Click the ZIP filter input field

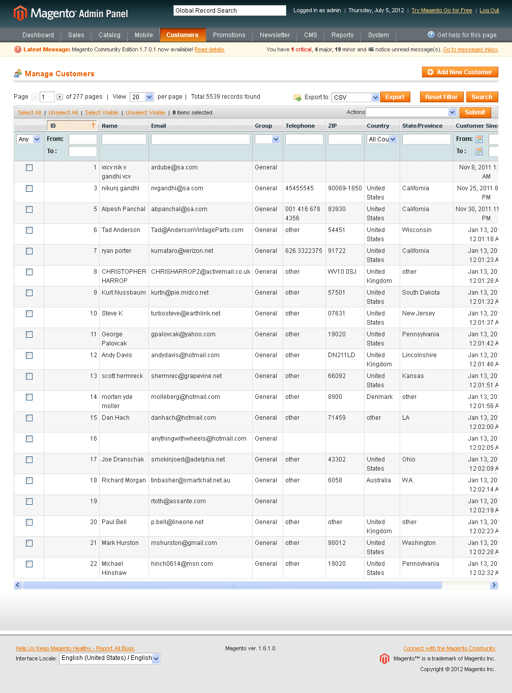pyautogui.click(x=345, y=139)
